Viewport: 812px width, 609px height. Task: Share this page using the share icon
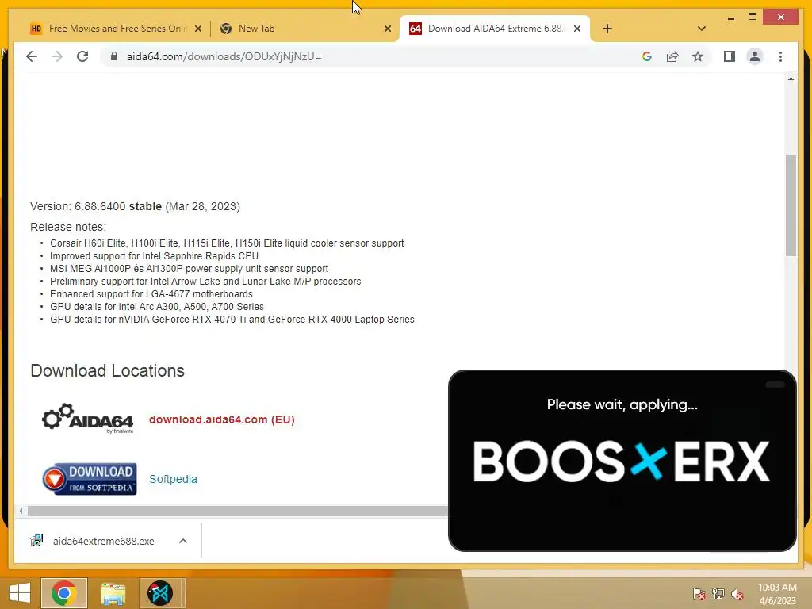pos(672,56)
